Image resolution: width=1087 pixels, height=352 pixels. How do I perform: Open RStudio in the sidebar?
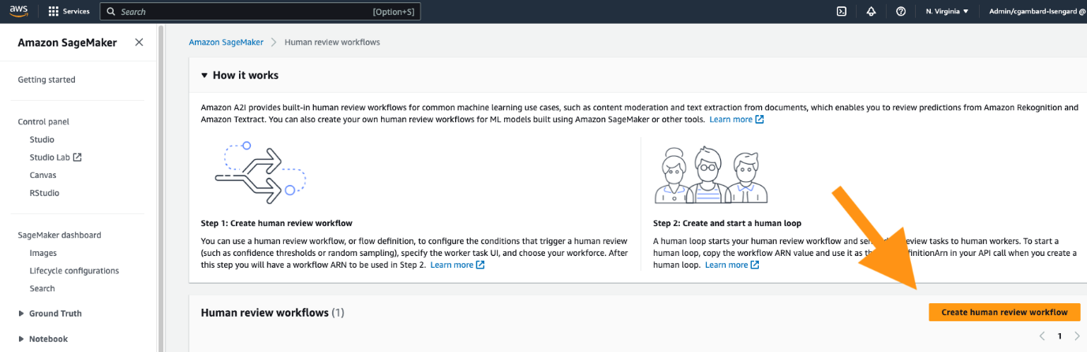tap(44, 193)
